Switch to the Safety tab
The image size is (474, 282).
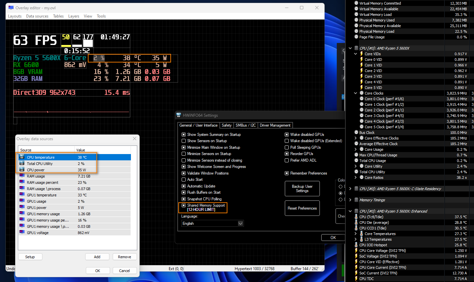[x=227, y=125]
